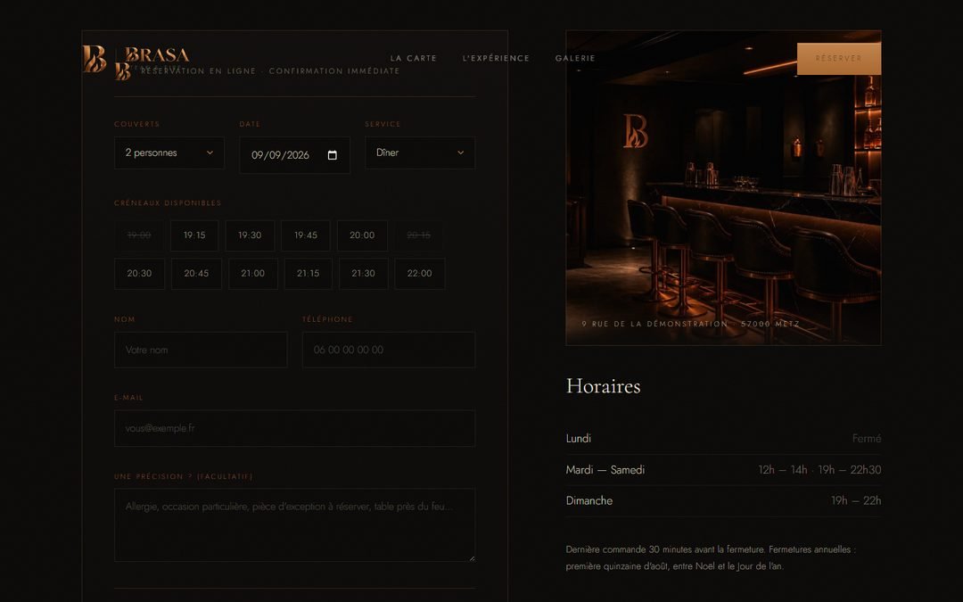
Task: Click the Lundi row label
Action: pyautogui.click(x=579, y=439)
